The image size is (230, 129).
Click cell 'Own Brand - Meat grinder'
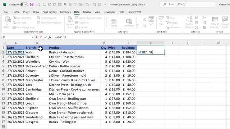(x=74, y=104)
